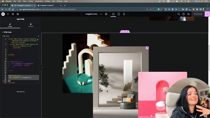Open the Chrome side panel icon
Screen dimensions: 210x118
tap(200, 10)
